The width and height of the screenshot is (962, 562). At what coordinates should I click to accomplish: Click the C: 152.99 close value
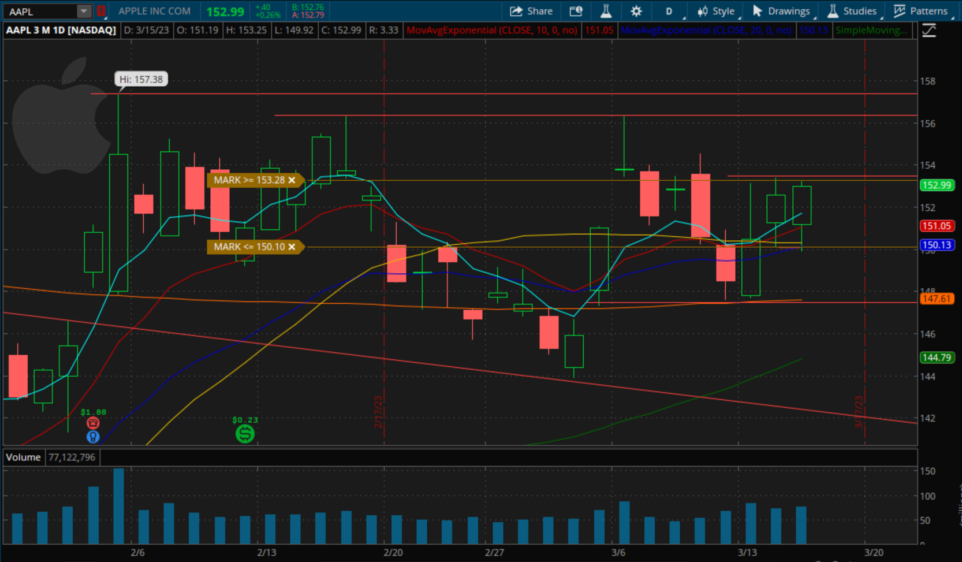click(x=342, y=30)
